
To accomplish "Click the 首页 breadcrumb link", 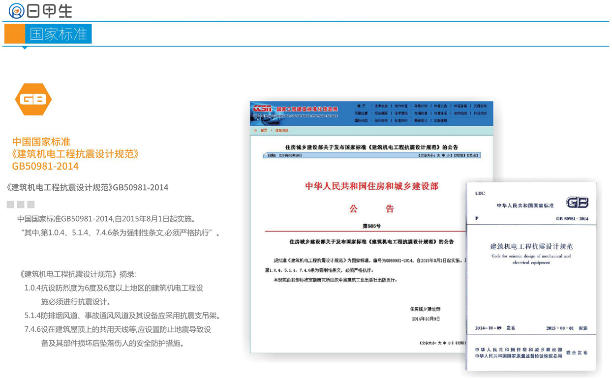I will [x=264, y=131].
